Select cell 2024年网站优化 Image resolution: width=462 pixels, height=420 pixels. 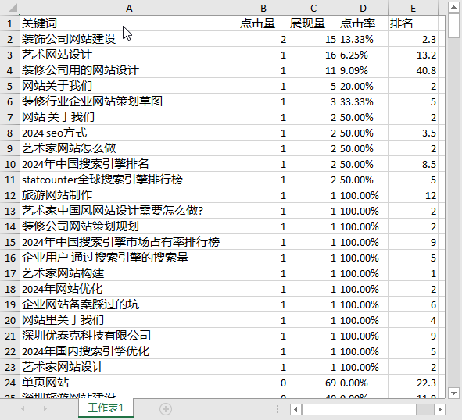click(129, 289)
